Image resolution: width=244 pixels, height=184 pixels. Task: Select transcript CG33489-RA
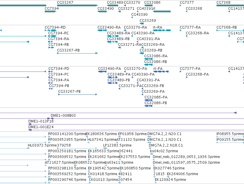(119, 33)
